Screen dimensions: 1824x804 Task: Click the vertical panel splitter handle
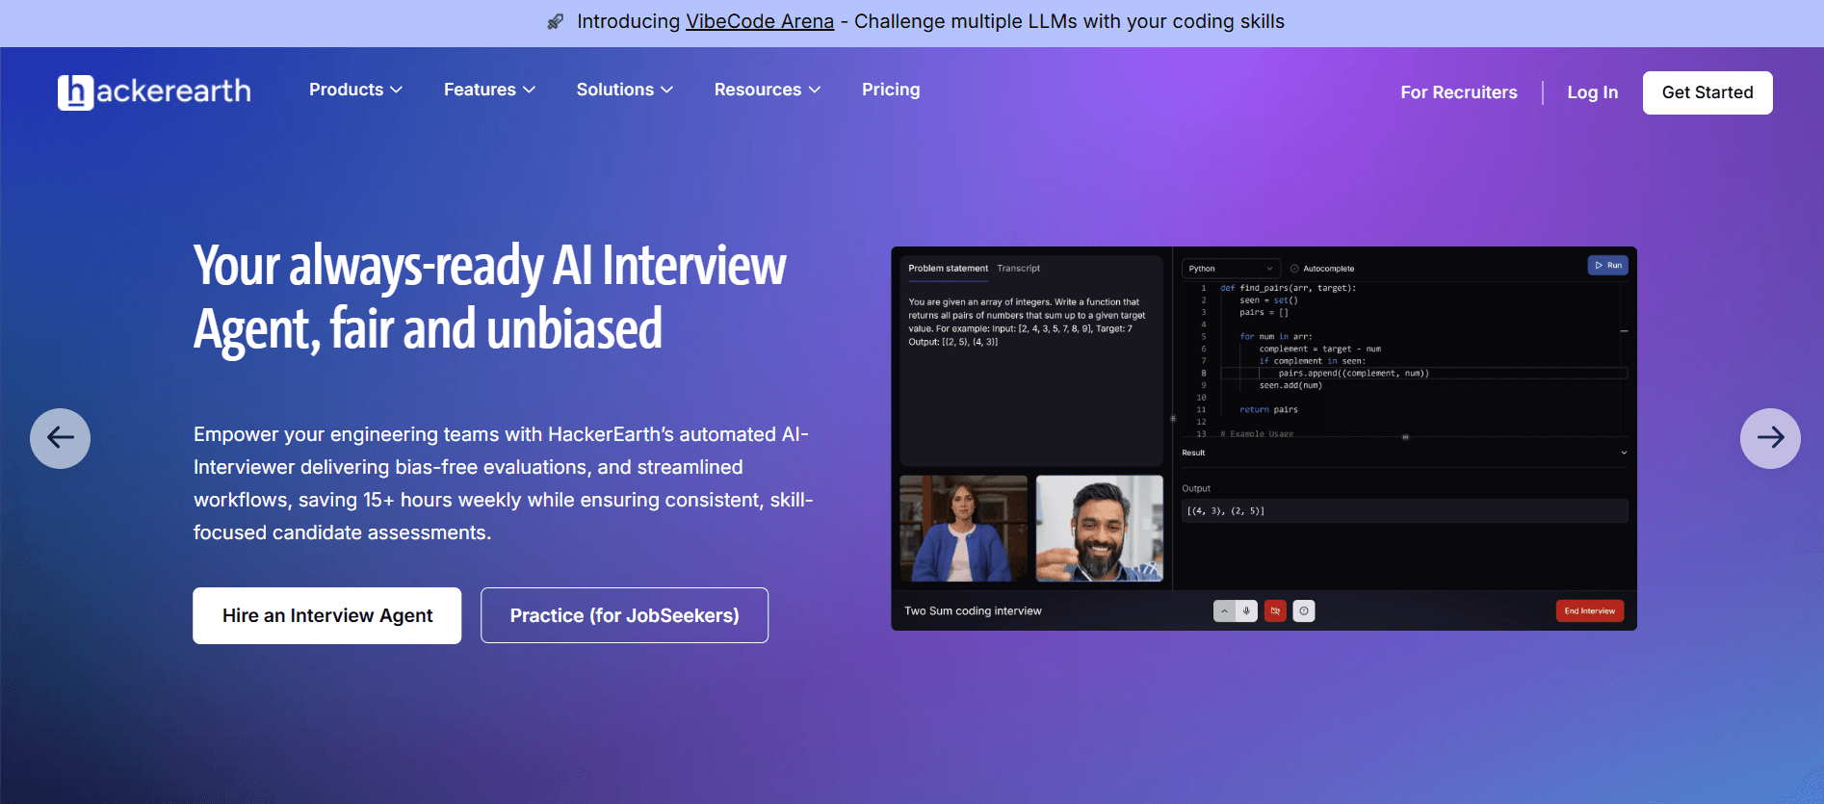[1173, 419]
